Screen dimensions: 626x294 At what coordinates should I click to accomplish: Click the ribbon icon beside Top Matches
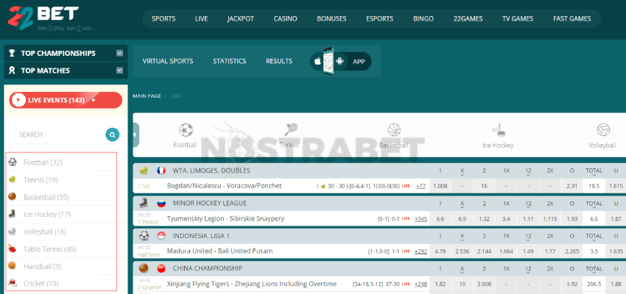pos(13,71)
